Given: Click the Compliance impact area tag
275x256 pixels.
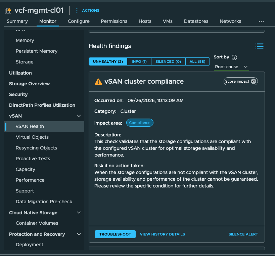Looking at the screenshot, I should click(140, 123).
